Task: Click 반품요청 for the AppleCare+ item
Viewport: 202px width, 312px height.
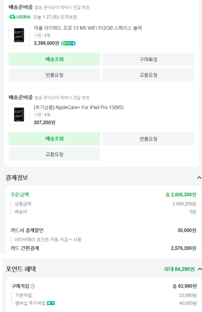Action: [148, 139]
